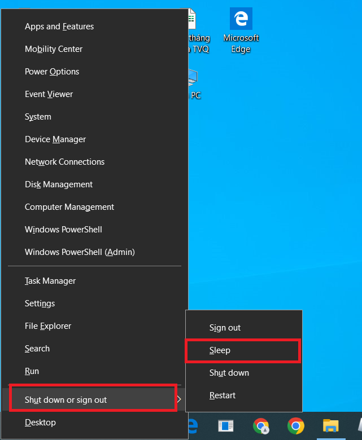This screenshot has width=362, height=440.
Task: Open the Microsoft Edge desktop shortcut
Action: [x=241, y=30]
